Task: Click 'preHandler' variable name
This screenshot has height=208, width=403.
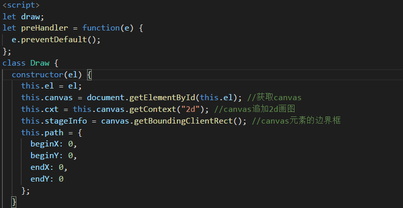Action: (x=44, y=28)
